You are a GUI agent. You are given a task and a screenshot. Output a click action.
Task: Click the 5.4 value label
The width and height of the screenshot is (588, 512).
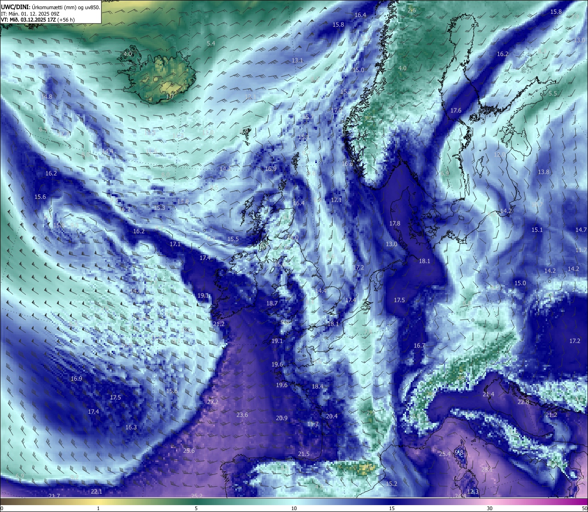tap(211, 43)
